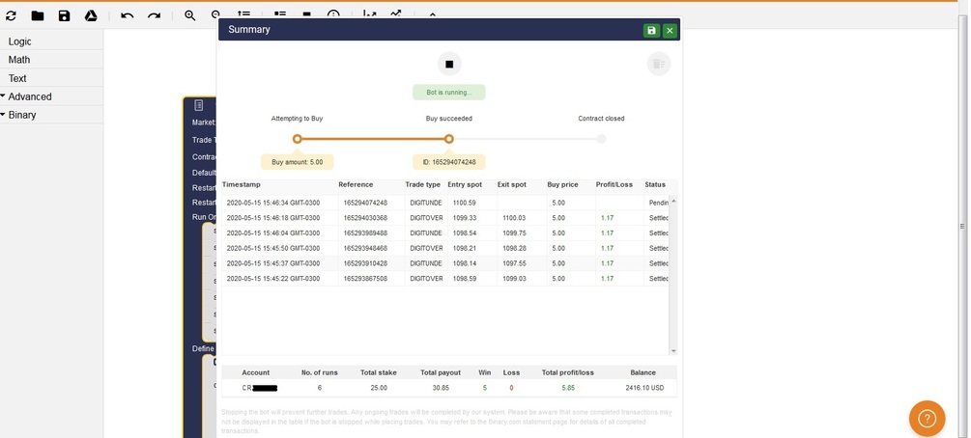The height and width of the screenshot is (438, 971).
Task: Stop the bot with the square button
Action: tap(449, 64)
